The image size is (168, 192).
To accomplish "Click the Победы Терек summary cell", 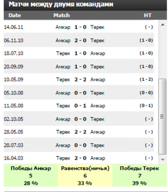I will point(139,175).
